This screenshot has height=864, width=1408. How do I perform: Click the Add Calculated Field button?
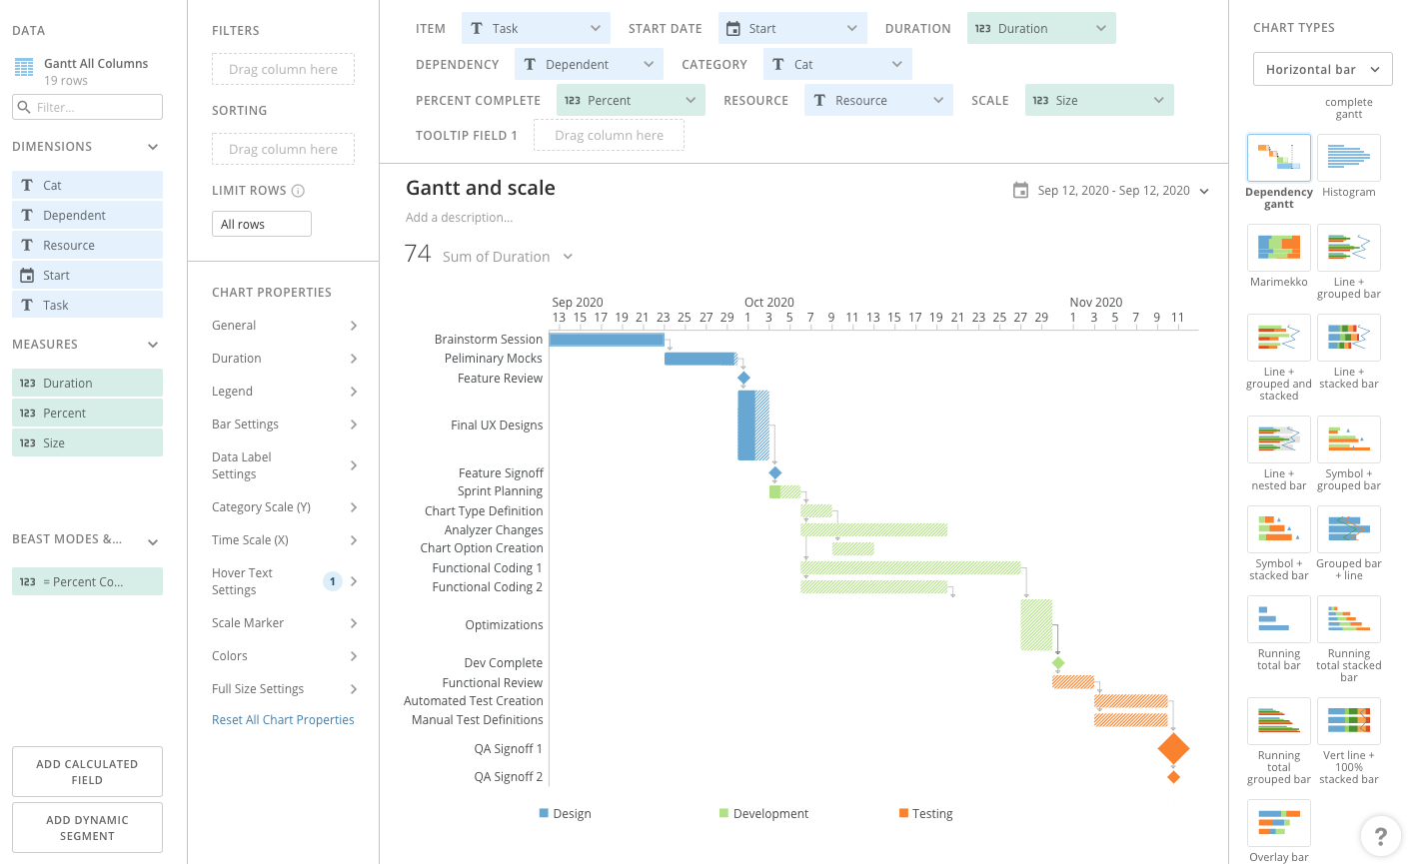(x=87, y=772)
